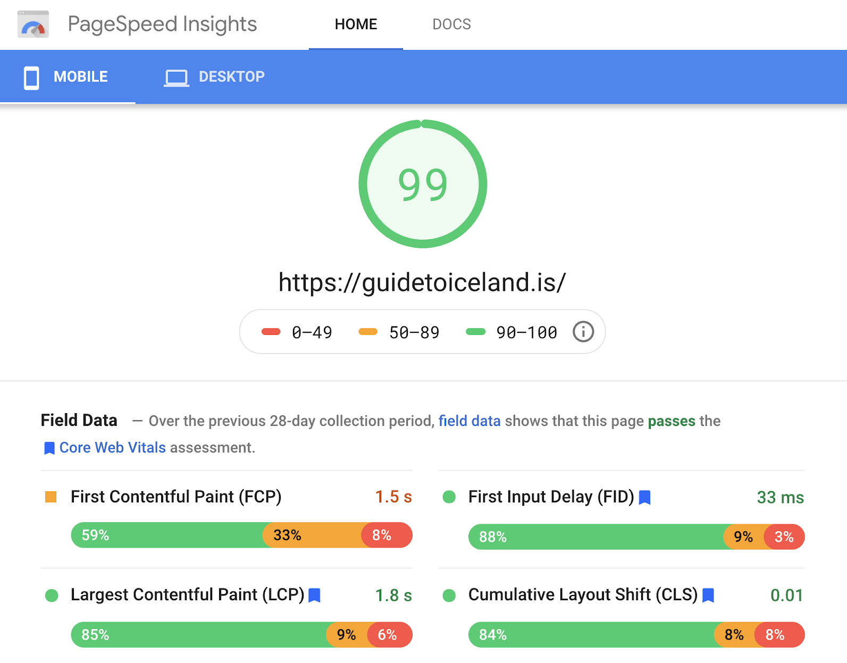Image resolution: width=847 pixels, height=663 pixels.
Task: Switch to the DESKTOP tab
Action: pyautogui.click(x=214, y=77)
